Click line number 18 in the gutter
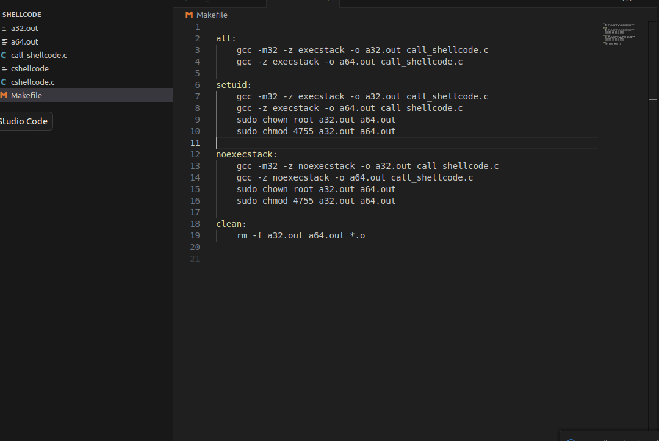This screenshot has width=659, height=441. click(x=195, y=224)
